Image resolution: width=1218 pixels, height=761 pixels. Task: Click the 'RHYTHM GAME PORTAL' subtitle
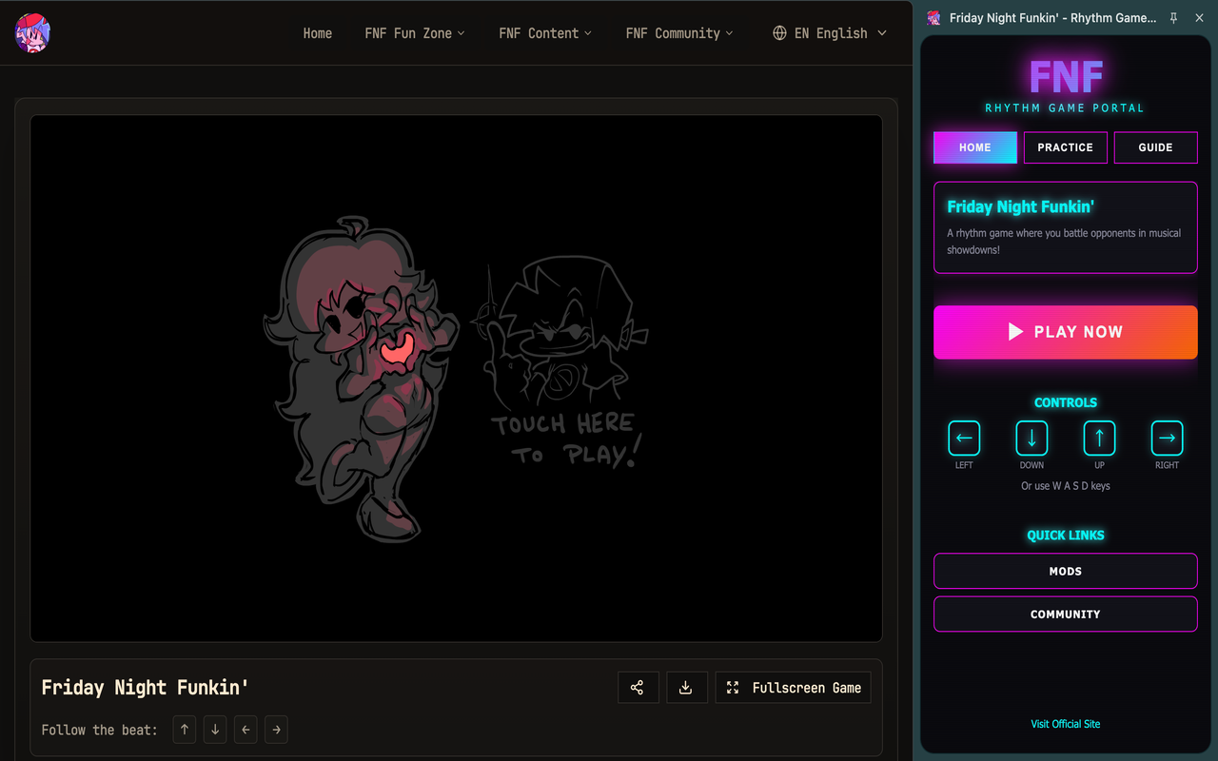click(1065, 108)
